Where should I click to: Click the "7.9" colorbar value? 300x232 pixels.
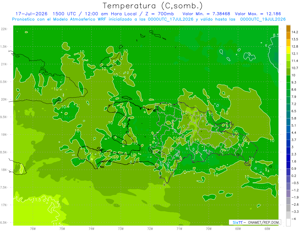[x=294, y=97]
